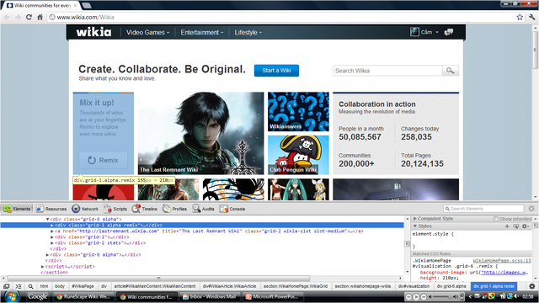The image size is (539, 303).
Task: Open The Last Remnant Wiki tile
Action: click(x=200, y=133)
